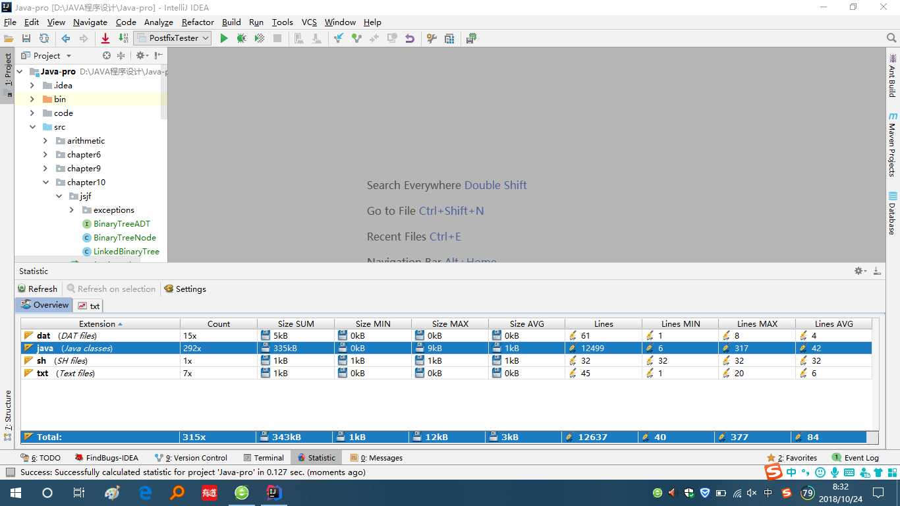Open the File menu
The height and width of the screenshot is (506, 900).
pyautogui.click(x=10, y=22)
